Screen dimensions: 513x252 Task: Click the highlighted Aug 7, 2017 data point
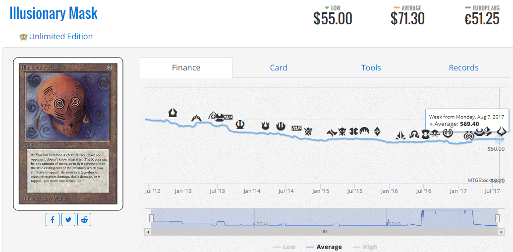[499, 139]
